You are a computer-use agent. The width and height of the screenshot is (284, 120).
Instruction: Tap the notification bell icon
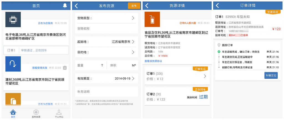pyautogui.click(x=65, y=6)
